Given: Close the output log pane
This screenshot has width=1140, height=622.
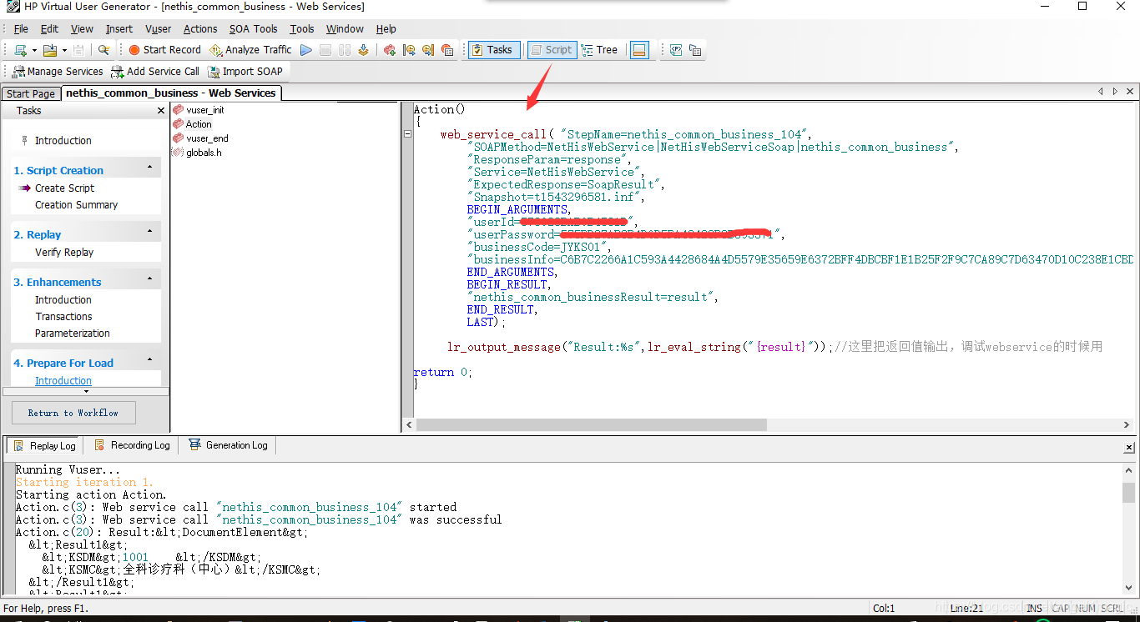Looking at the screenshot, I should point(1129,446).
